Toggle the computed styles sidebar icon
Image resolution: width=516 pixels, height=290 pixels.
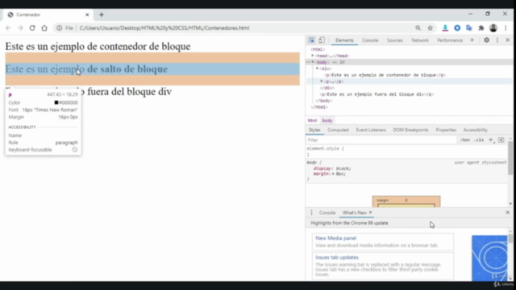coord(501,140)
